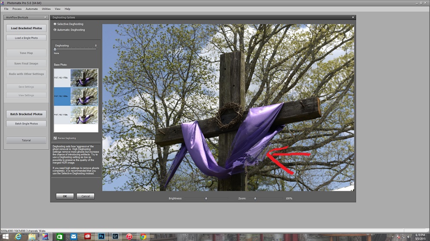The image size is (430, 241).
Task: Open Photoshop from the taskbar
Action: click(x=101, y=236)
